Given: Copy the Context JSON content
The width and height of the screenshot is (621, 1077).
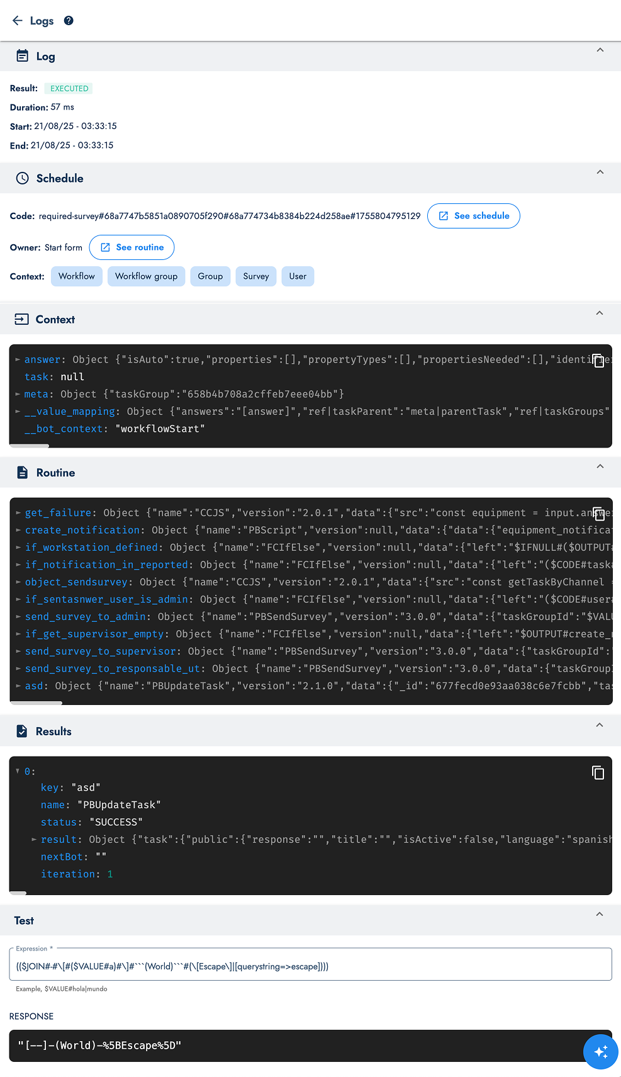Looking at the screenshot, I should (x=598, y=361).
